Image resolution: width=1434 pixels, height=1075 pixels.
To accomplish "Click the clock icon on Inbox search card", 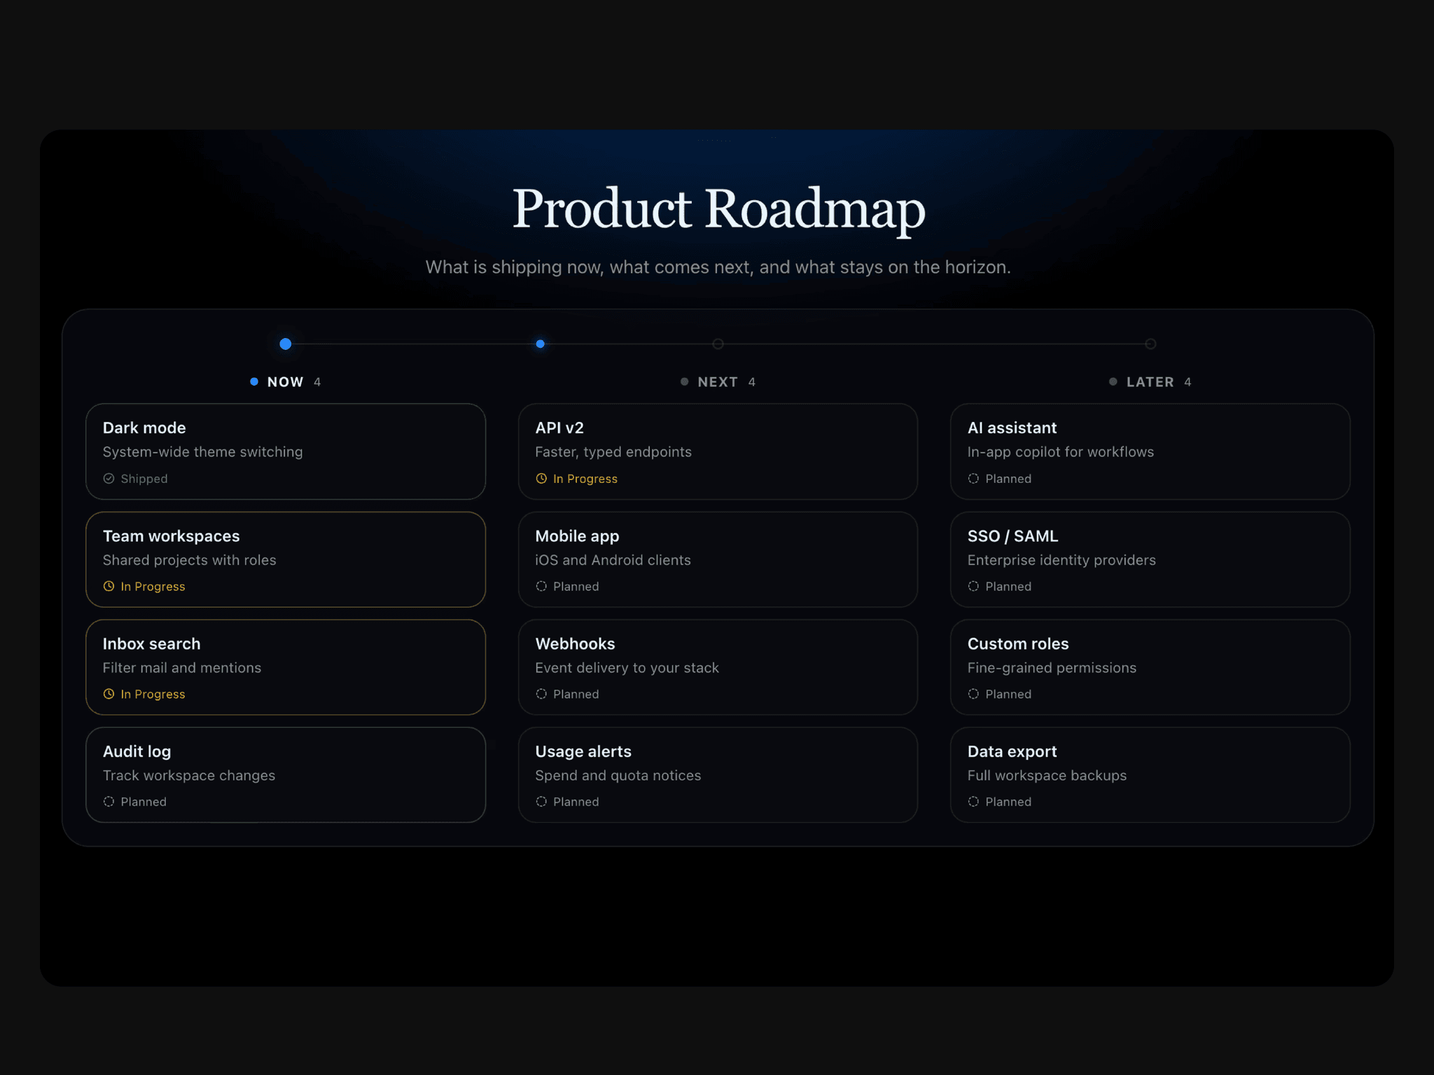I will tap(109, 694).
